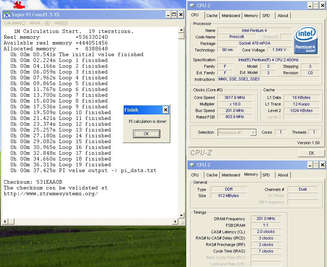Open the Calculate menu in Super PI
This screenshot has height=267, width=327.
click(x=15, y=23)
